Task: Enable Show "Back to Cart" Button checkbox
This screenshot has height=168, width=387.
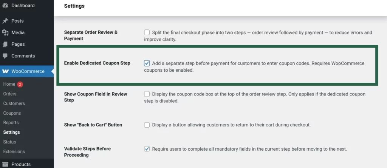Action: tap(147, 125)
